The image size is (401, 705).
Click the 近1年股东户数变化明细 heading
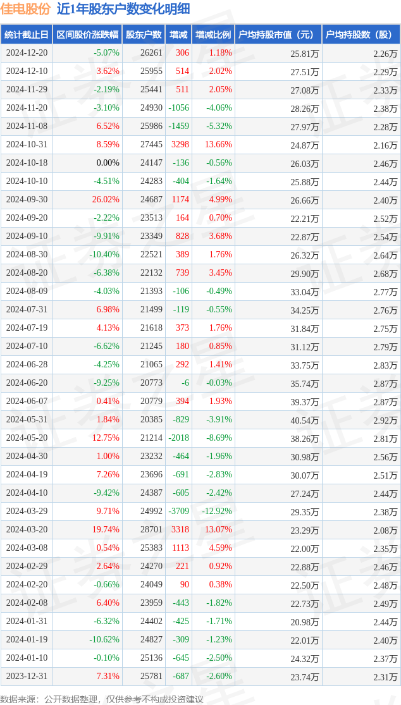click(x=123, y=9)
